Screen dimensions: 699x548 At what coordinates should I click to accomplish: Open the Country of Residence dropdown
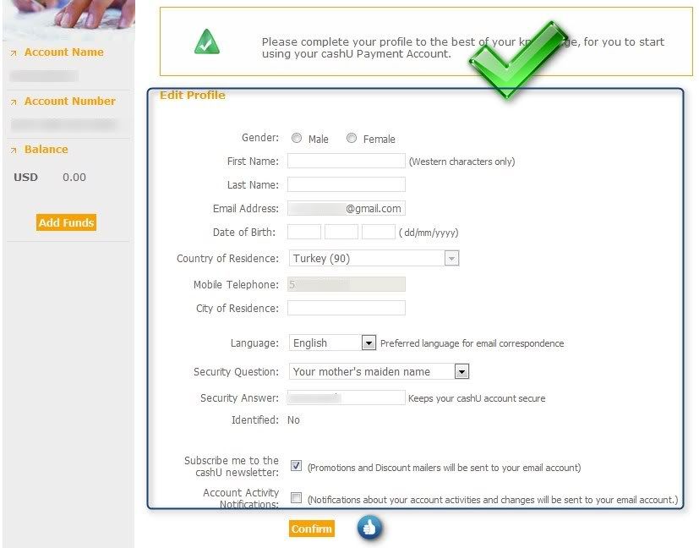click(374, 258)
